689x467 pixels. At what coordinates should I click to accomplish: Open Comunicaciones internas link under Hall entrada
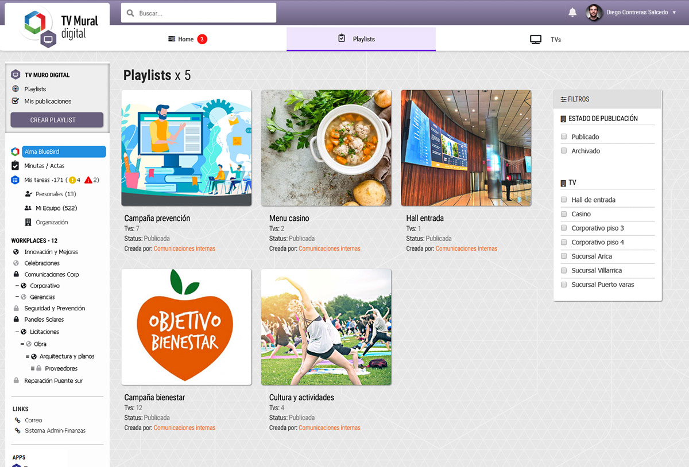(466, 248)
